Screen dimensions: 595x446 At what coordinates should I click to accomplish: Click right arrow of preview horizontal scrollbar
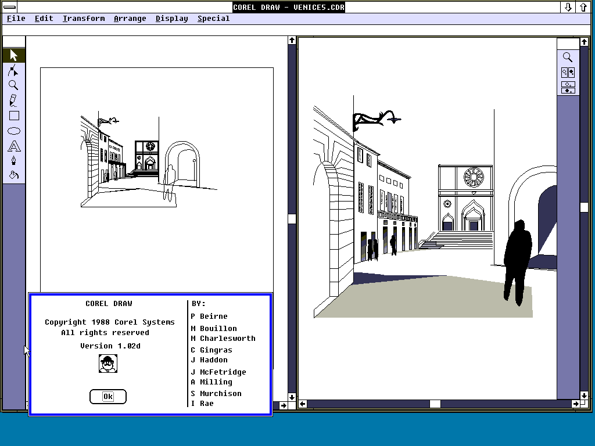pyautogui.click(x=576, y=404)
